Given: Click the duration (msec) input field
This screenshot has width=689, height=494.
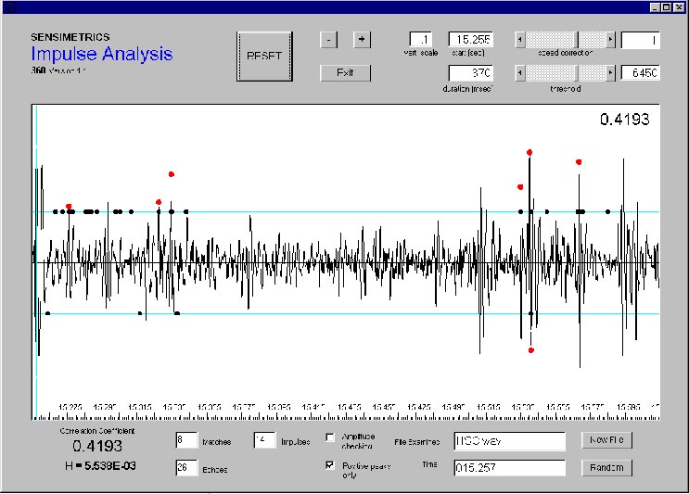Looking at the screenshot, I should pos(471,72).
